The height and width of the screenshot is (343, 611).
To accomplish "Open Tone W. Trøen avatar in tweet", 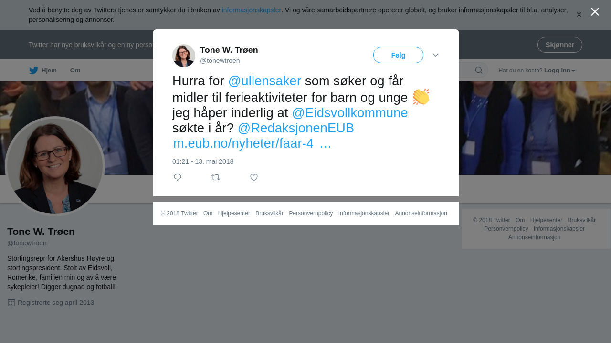I will [184, 56].
